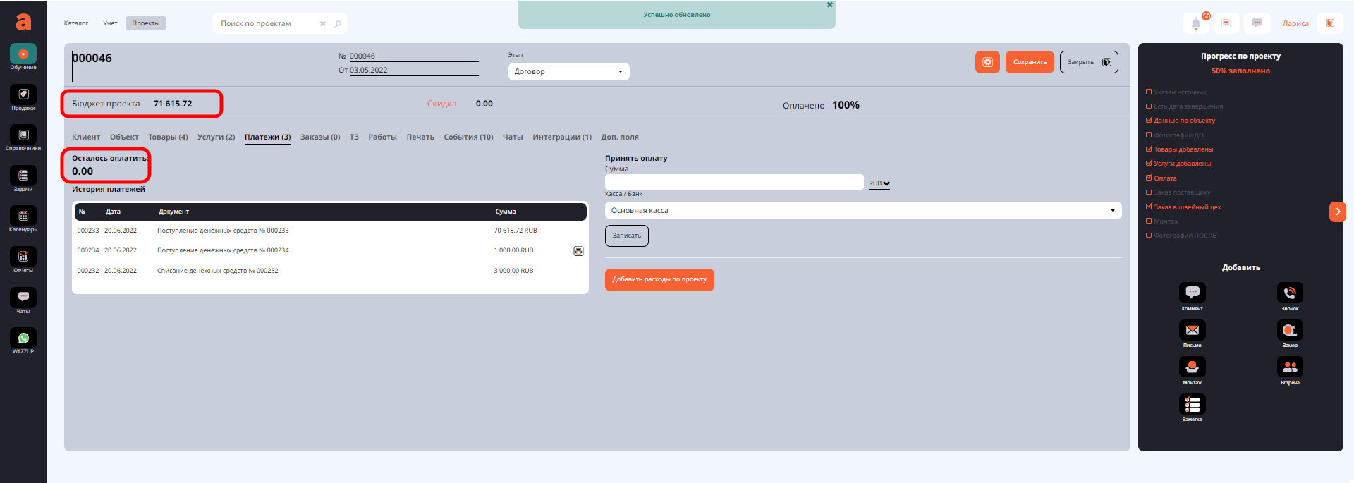The image size is (1354, 483).
Task: Click print icon for payment 000234
Action: pos(578,251)
